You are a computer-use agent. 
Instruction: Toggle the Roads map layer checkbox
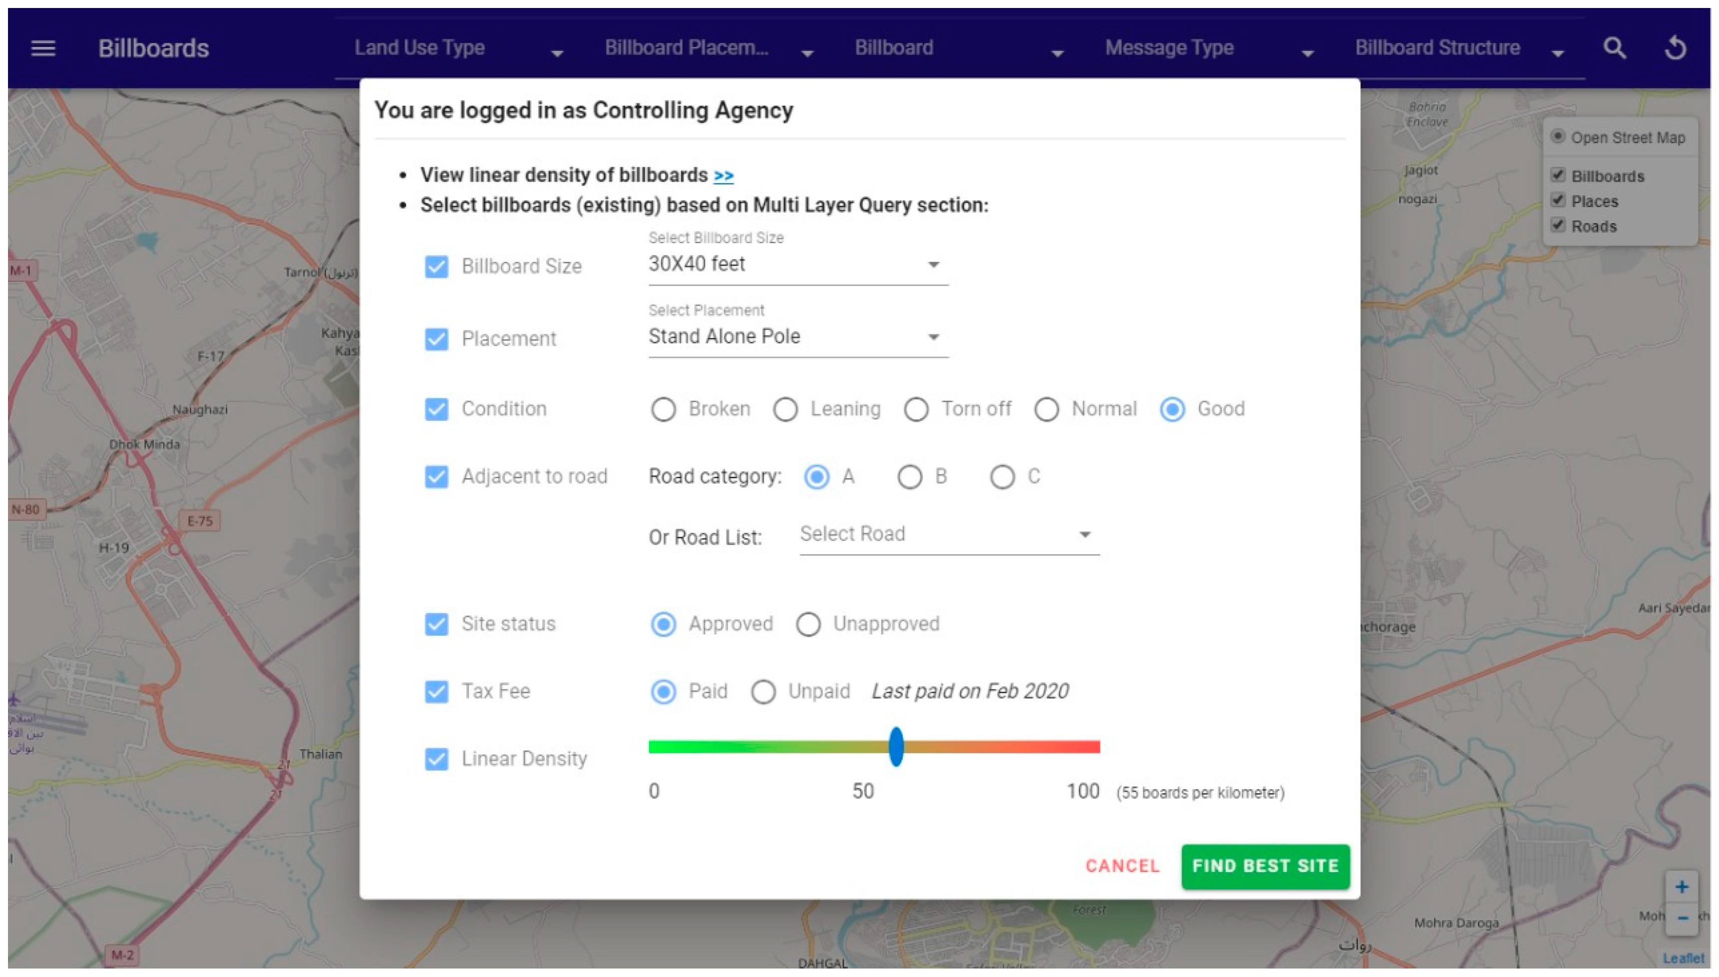pos(1558,226)
